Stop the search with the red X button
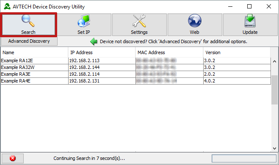The height and width of the screenshot is (165, 279). [x=13, y=158]
